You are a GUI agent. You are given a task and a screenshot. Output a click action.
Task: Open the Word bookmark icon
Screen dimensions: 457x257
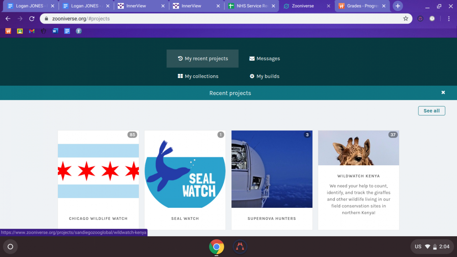(55, 31)
